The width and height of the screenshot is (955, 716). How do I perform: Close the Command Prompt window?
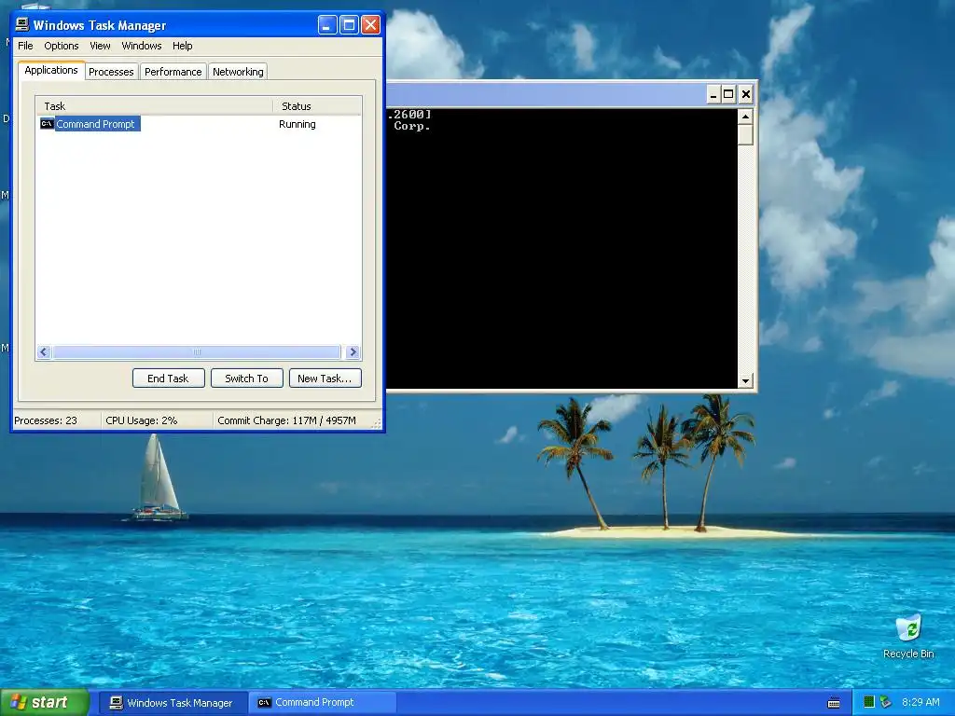click(x=745, y=94)
